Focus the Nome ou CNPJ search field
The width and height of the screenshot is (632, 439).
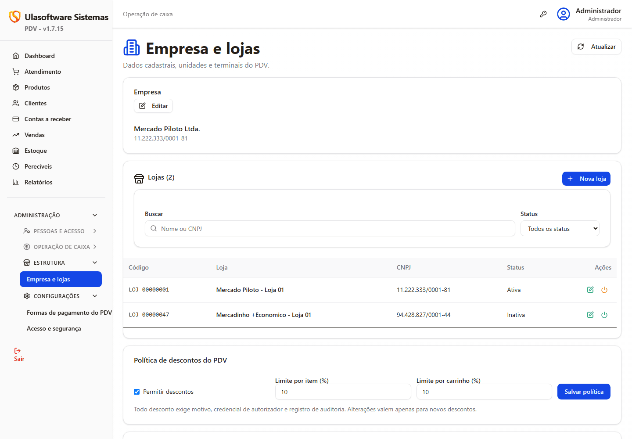330,229
